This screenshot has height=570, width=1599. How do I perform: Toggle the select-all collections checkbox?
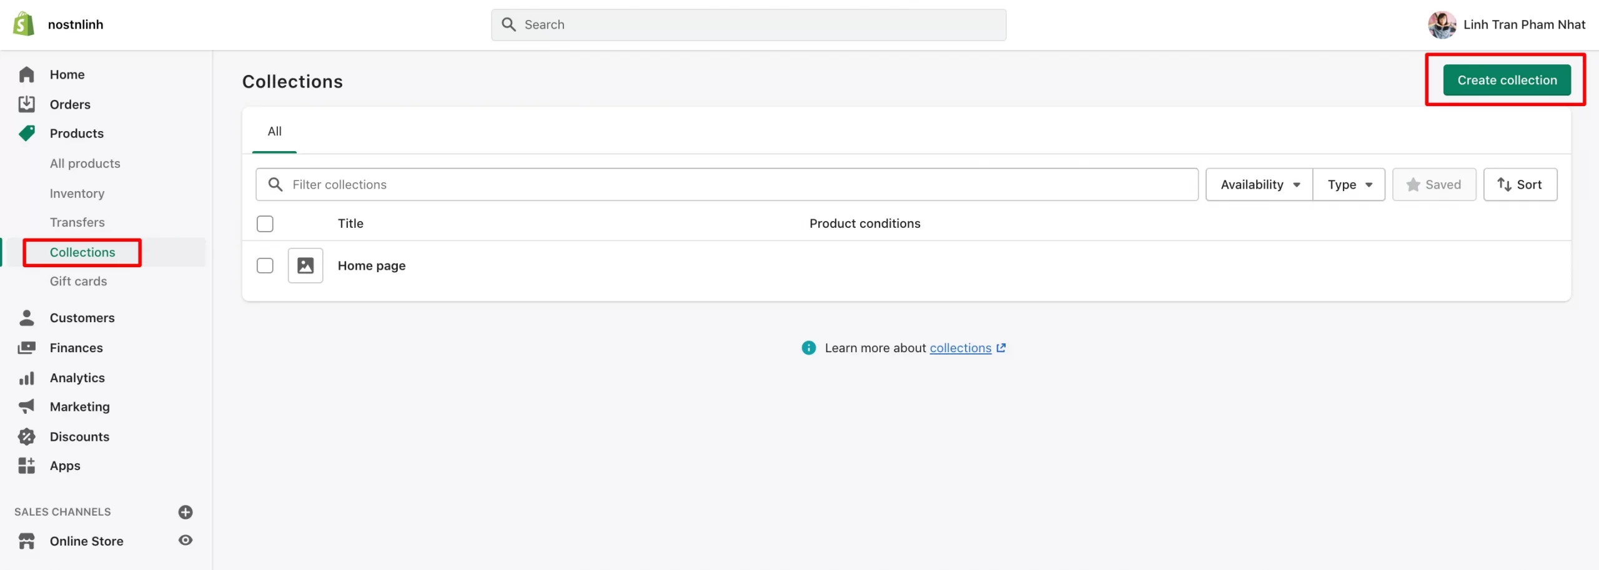point(265,224)
